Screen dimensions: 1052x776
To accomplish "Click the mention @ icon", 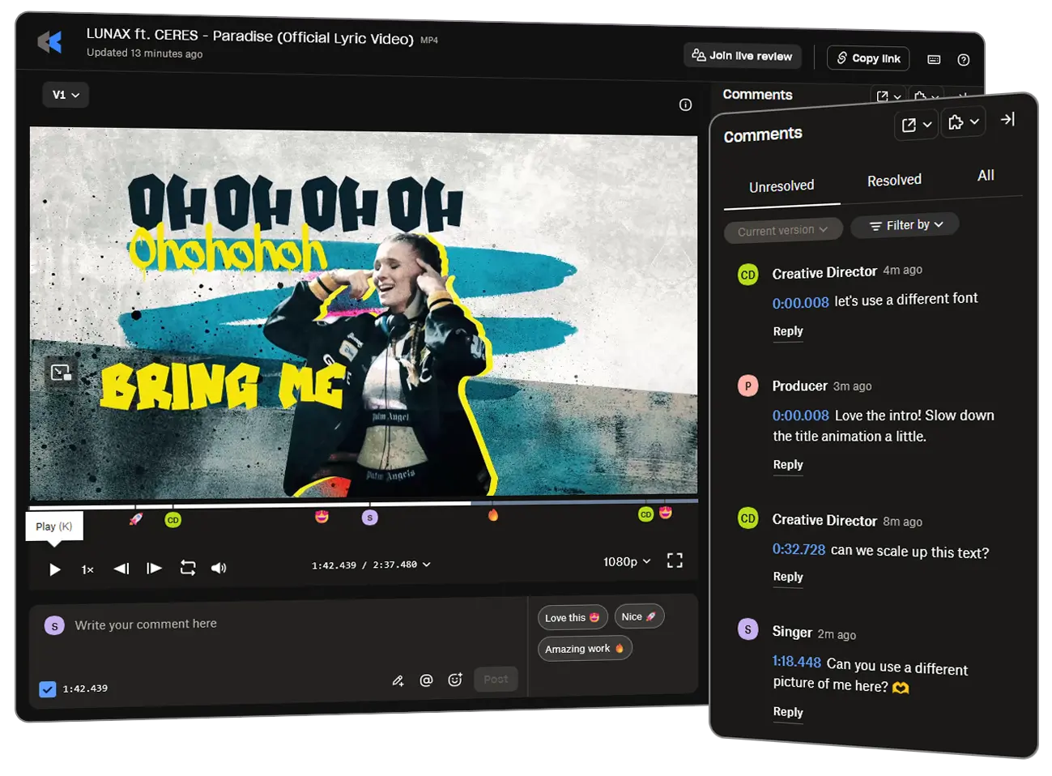I will coord(426,680).
